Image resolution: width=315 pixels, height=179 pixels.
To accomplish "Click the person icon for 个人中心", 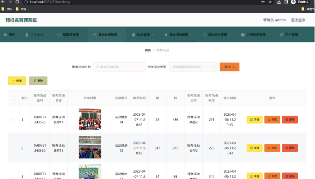I will pos(27,35).
